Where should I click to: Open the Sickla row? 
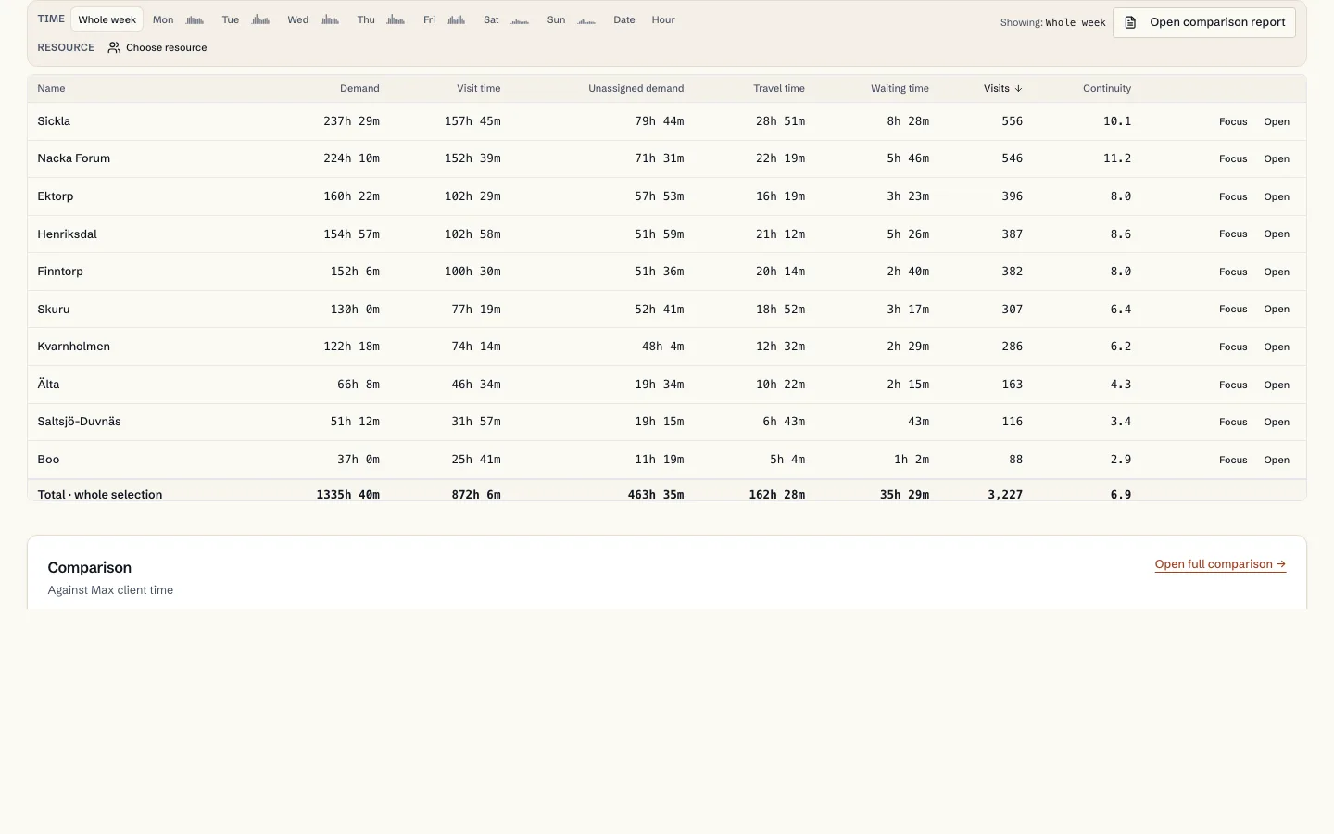(1277, 121)
